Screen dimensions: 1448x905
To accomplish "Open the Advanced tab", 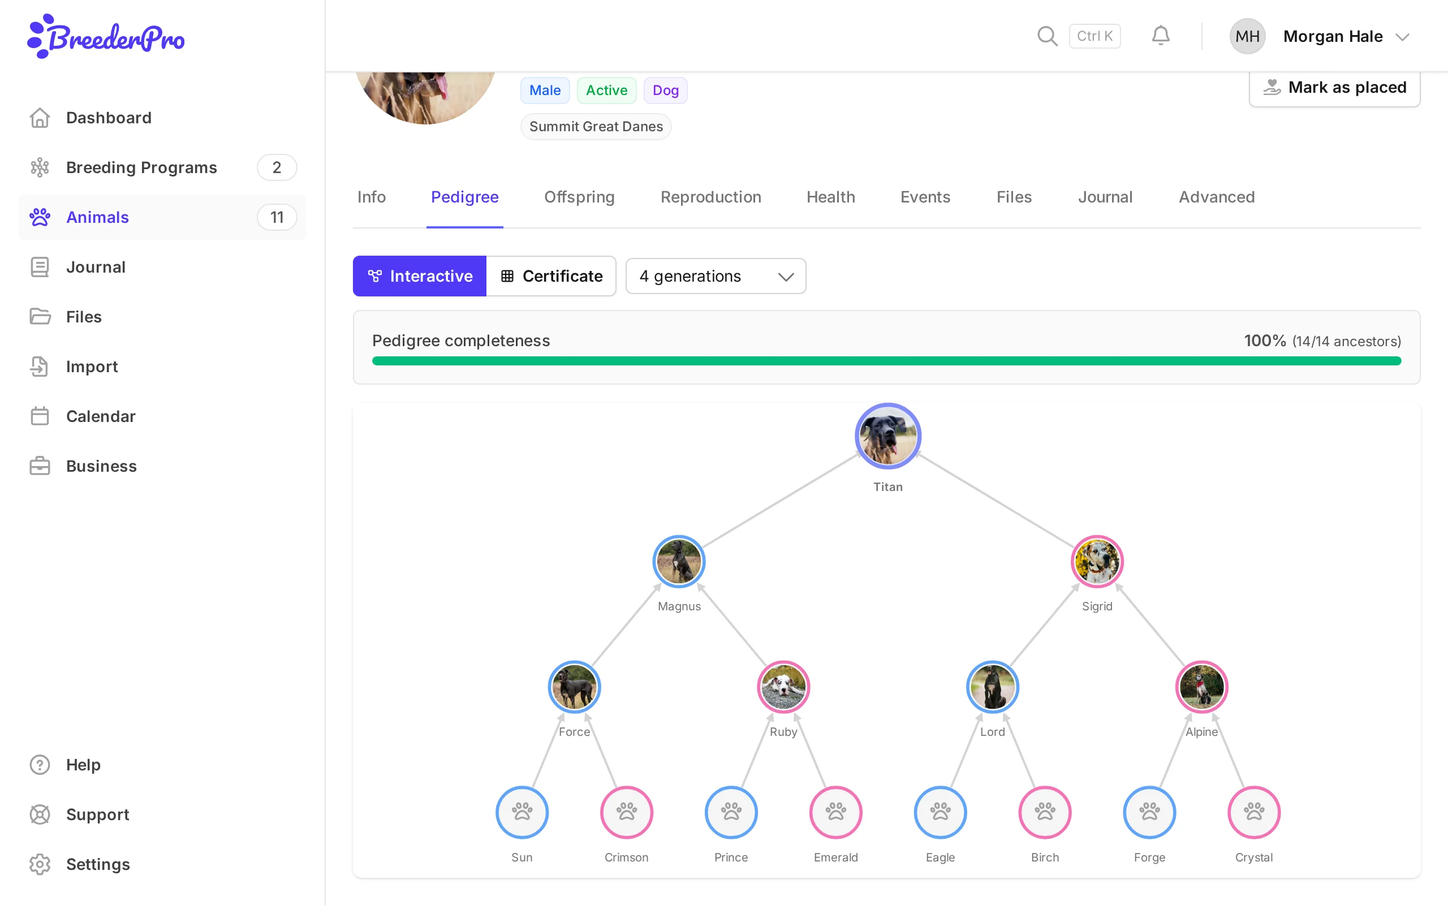I will pyautogui.click(x=1217, y=197).
